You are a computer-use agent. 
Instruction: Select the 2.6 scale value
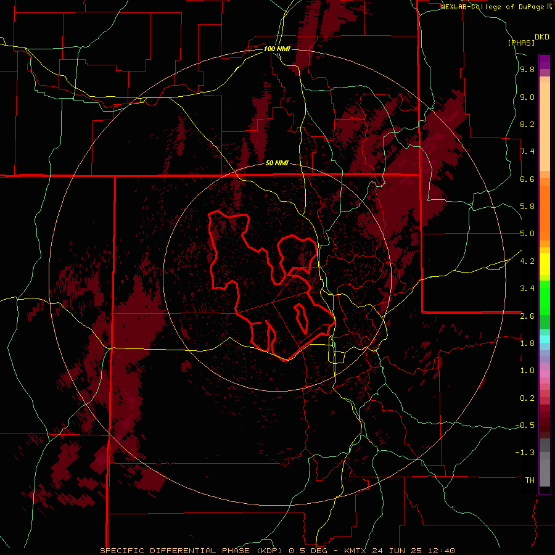[x=527, y=316]
